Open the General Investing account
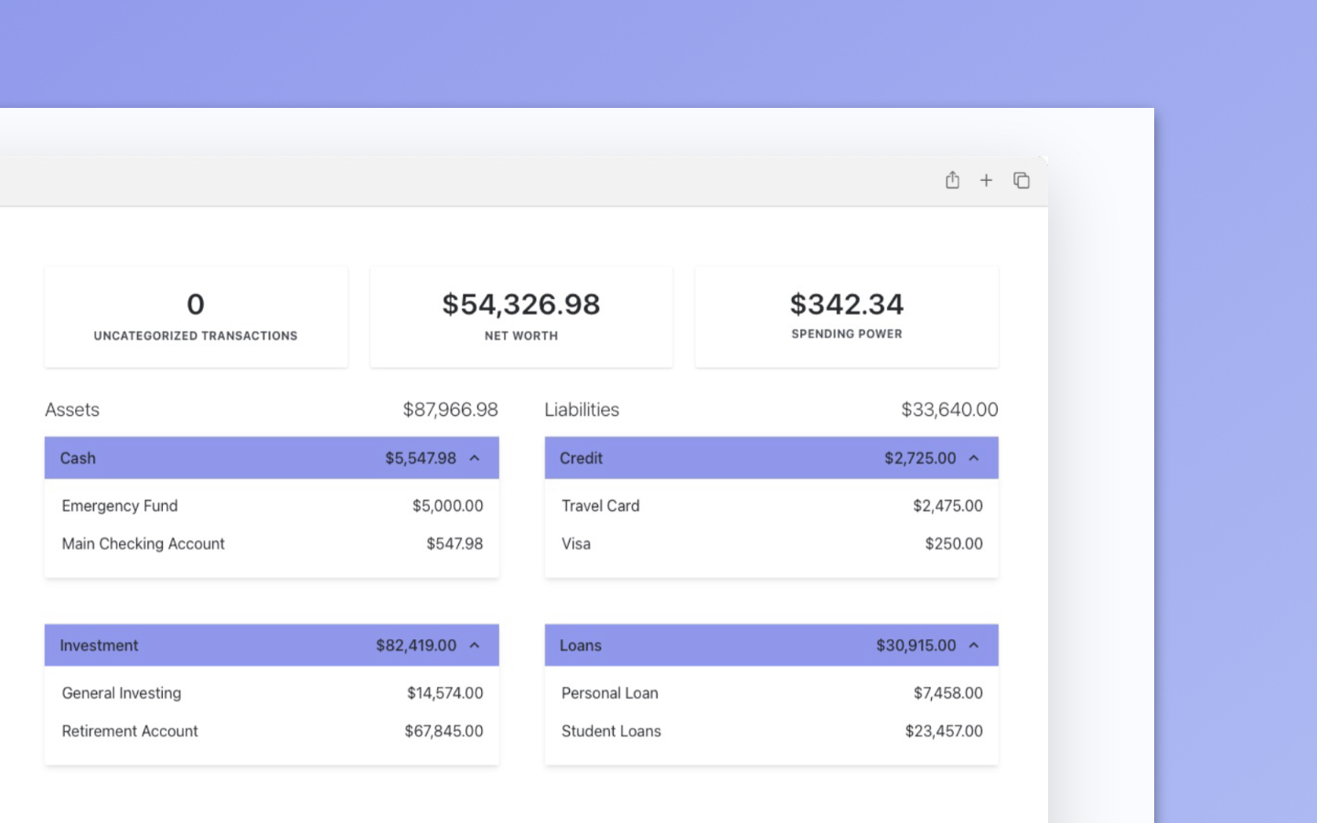Image resolution: width=1317 pixels, height=823 pixels. coord(272,693)
